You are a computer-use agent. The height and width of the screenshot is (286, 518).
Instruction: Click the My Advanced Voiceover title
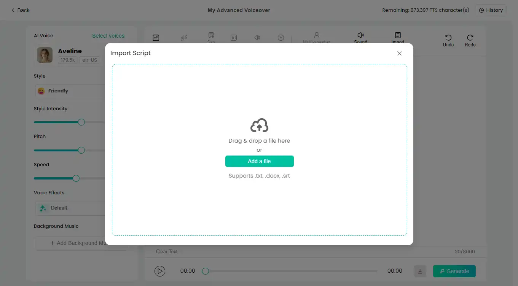[x=239, y=10]
